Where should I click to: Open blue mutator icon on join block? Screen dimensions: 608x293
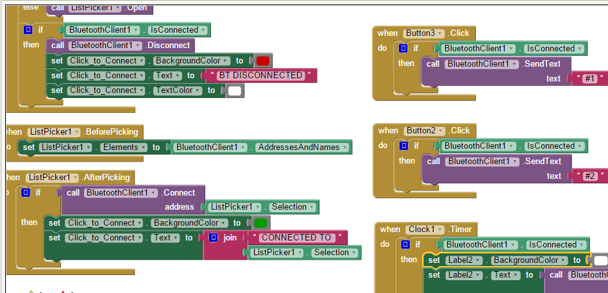point(214,237)
